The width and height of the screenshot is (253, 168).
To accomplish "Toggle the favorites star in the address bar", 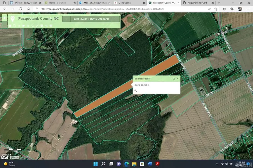I will 216,9.
